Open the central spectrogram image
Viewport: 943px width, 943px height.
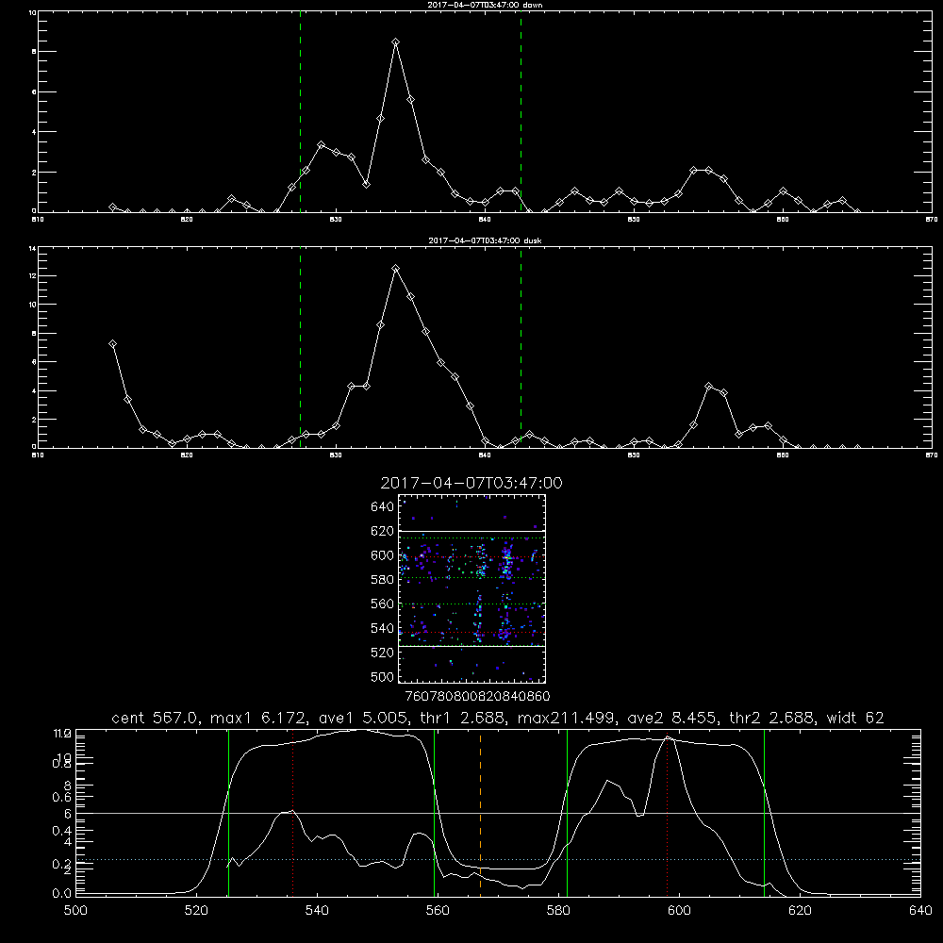tap(471, 588)
